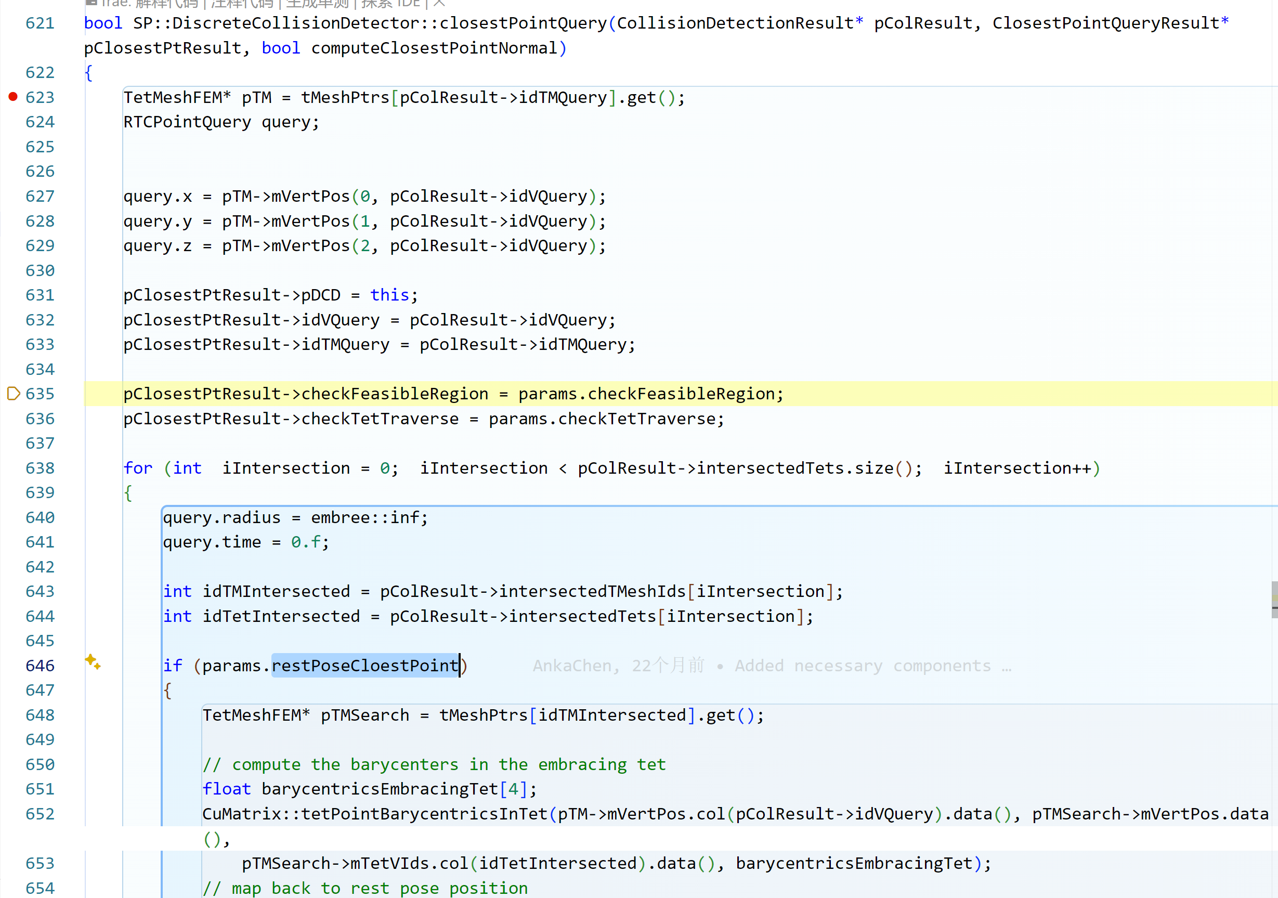Click the 解释代码 code lens link

pos(166,3)
